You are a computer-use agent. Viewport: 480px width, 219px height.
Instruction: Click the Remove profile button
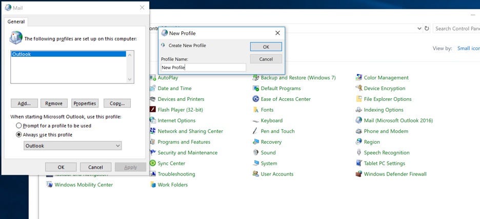click(x=54, y=103)
